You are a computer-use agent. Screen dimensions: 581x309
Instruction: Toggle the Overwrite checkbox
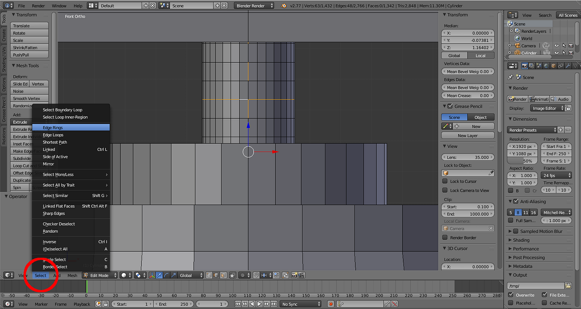511,295
